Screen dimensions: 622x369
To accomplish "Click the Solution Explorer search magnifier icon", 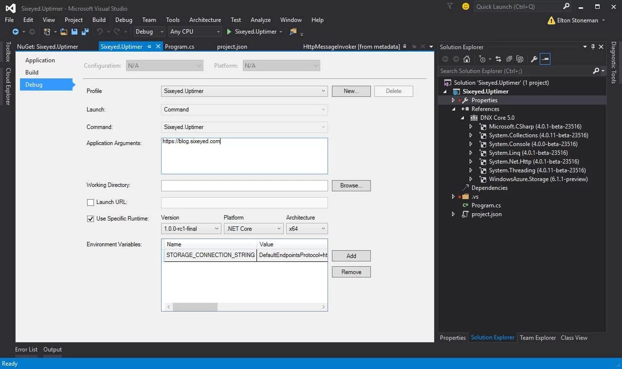I will coord(596,71).
